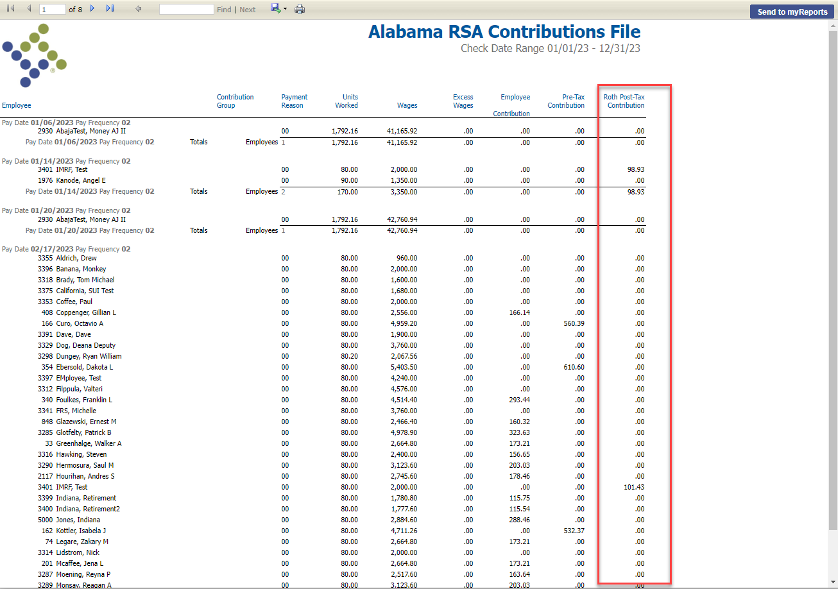Select employee Kottler, Isabela J
The height and width of the screenshot is (589, 838).
pyautogui.click(x=81, y=531)
